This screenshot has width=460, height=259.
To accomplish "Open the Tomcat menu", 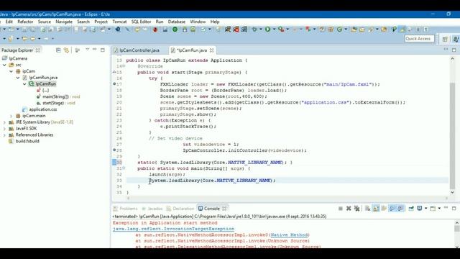I will click(x=119, y=22).
